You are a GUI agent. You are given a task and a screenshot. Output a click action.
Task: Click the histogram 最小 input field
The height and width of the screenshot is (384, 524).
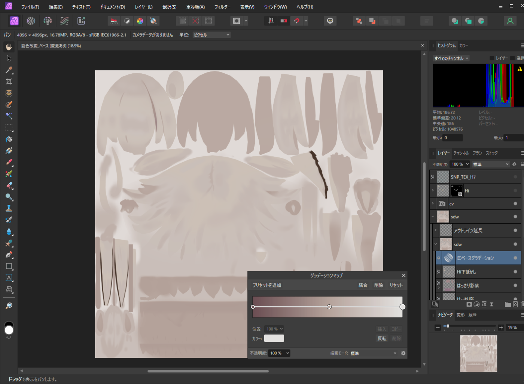(453, 138)
